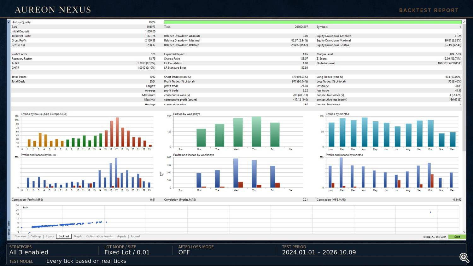This screenshot has height=266, width=473.
Task: Click the vertical Strategy Tester label
Action: point(9,229)
